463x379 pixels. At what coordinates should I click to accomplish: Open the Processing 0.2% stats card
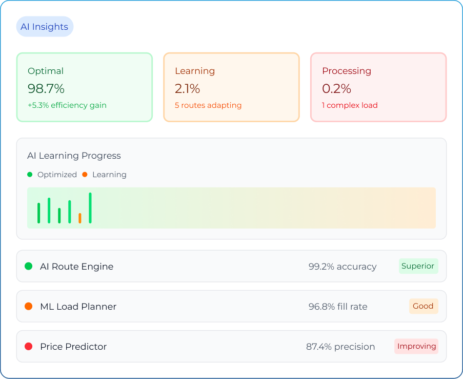[378, 87]
